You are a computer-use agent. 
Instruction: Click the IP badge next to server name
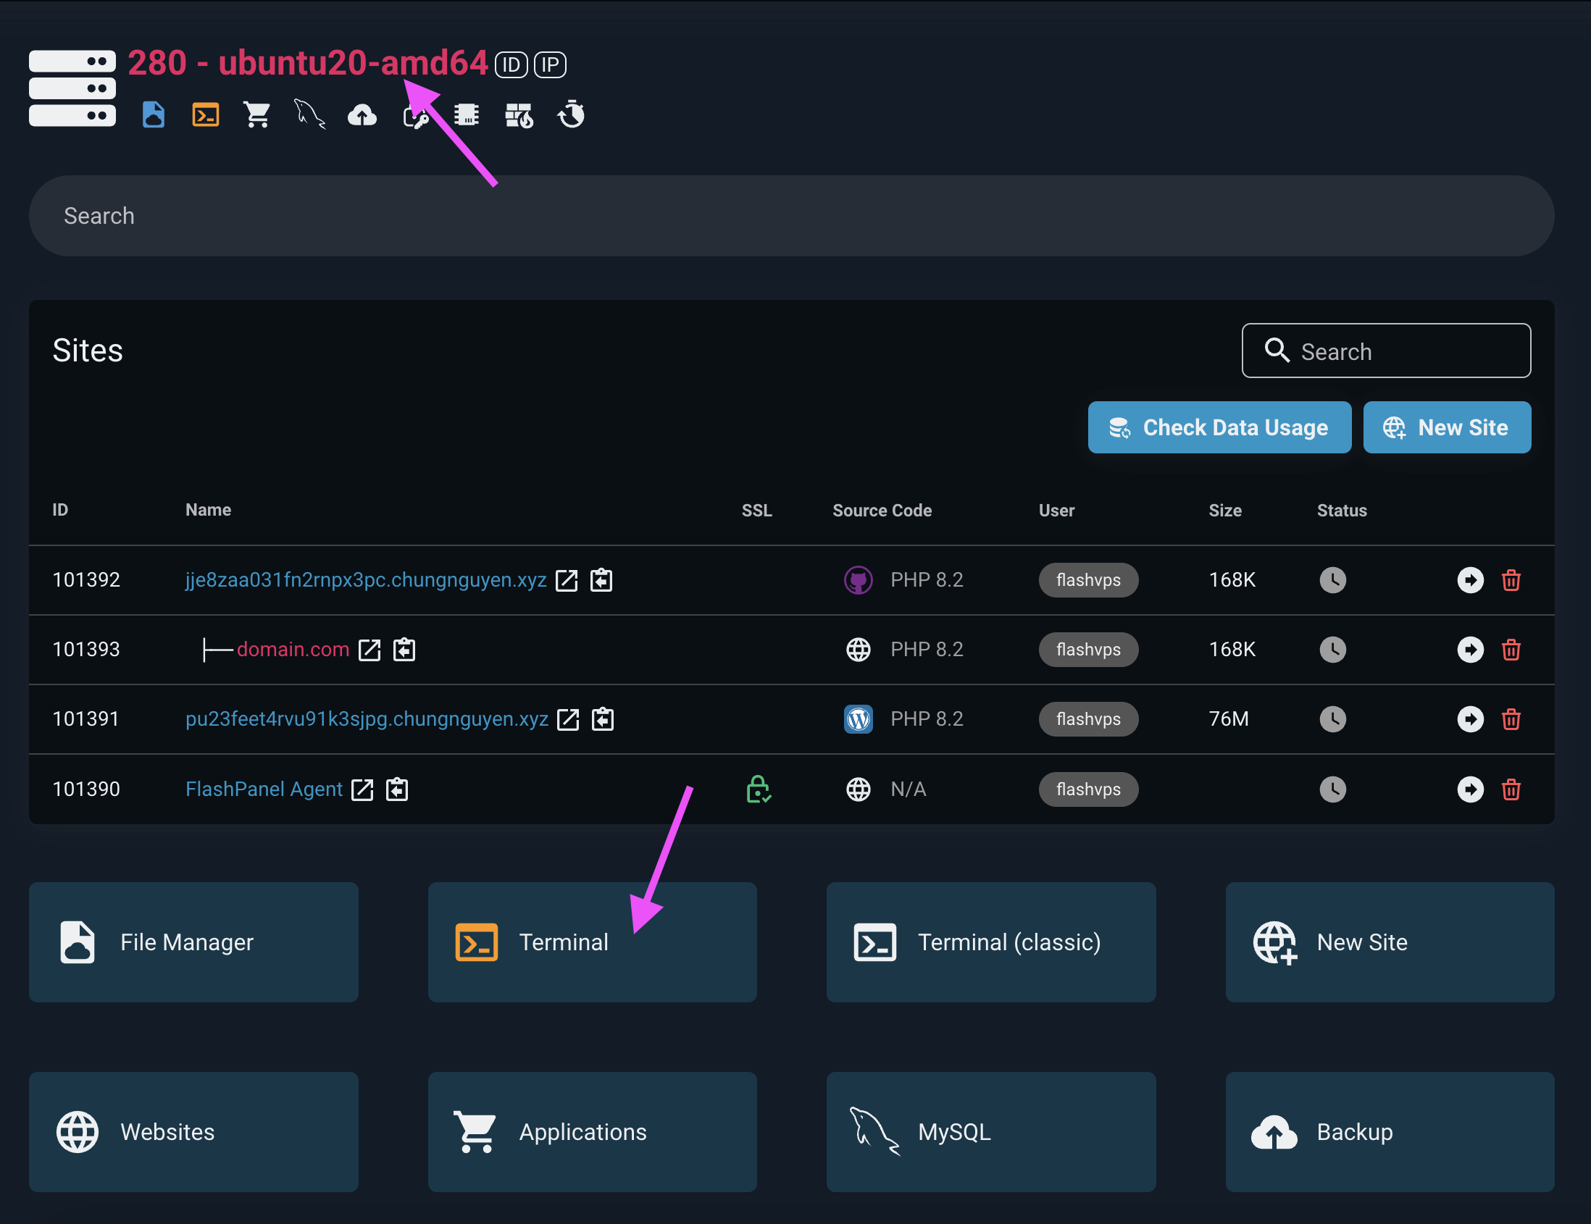[550, 64]
